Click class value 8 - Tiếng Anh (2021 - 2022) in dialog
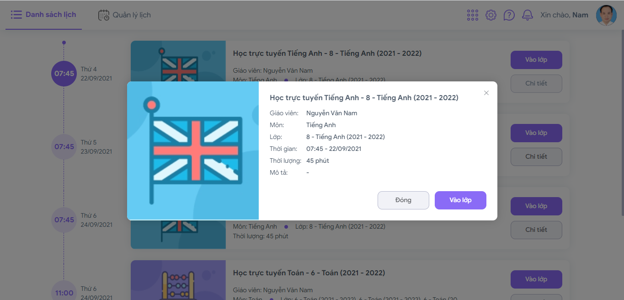624x300 pixels. click(x=346, y=137)
